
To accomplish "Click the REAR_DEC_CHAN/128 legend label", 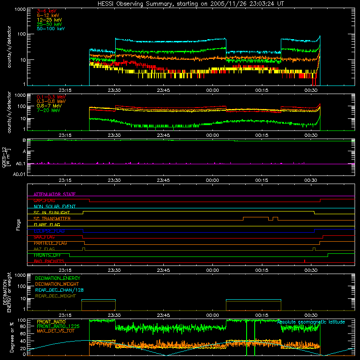I will [59, 290].
